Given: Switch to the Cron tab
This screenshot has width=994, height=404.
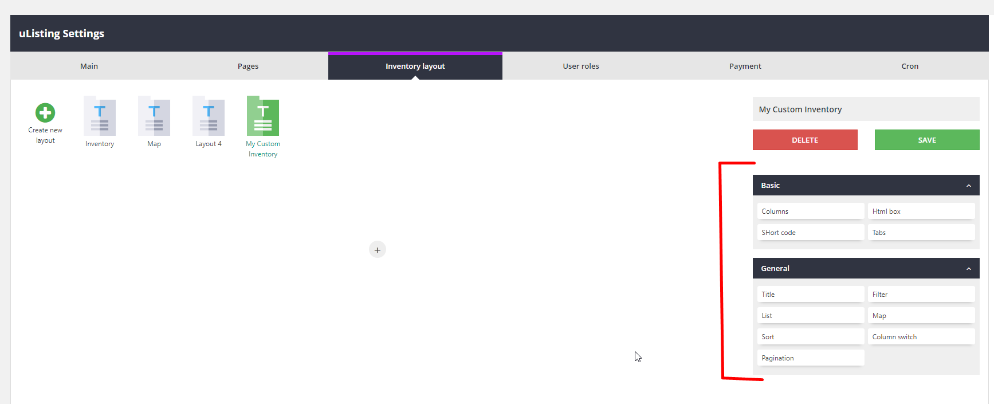Looking at the screenshot, I should coord(910,66).
